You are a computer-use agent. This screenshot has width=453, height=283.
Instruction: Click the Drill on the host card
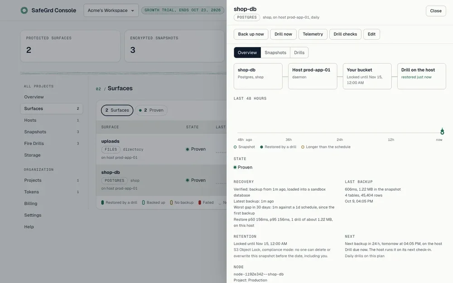click(421, 76)
